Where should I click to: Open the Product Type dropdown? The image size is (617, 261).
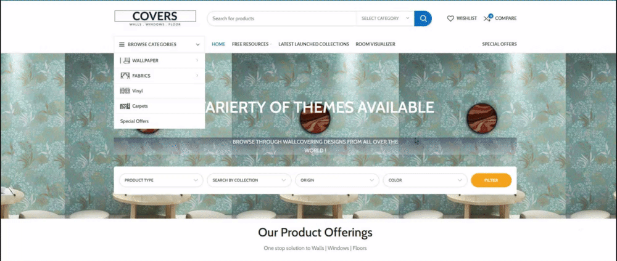pos(161,180)
